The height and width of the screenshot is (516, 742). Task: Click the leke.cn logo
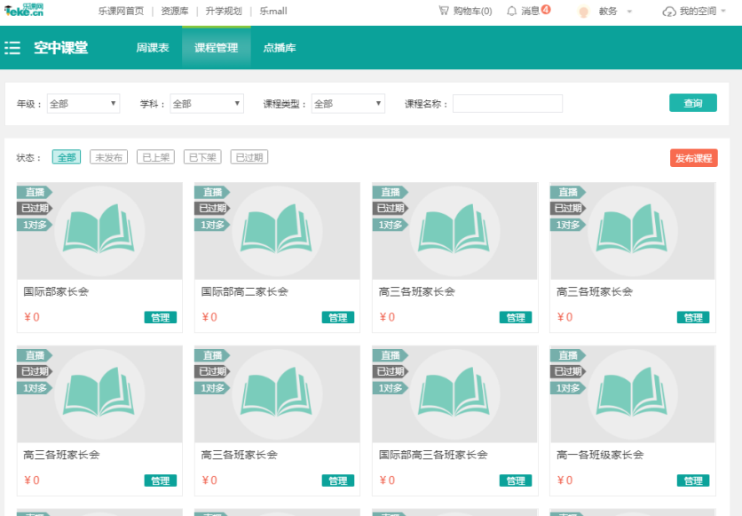[x=24, y=10]
